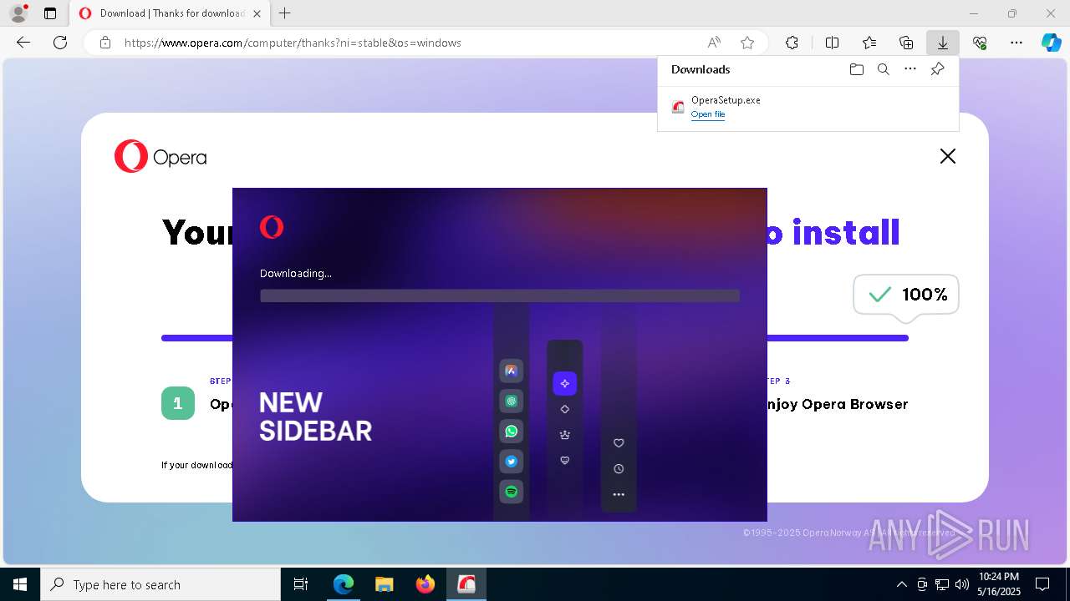This screenshot has height=601, width=1070.
Task: Toggle the Downloads toolbar button
Action: click(x=943, y=43)
